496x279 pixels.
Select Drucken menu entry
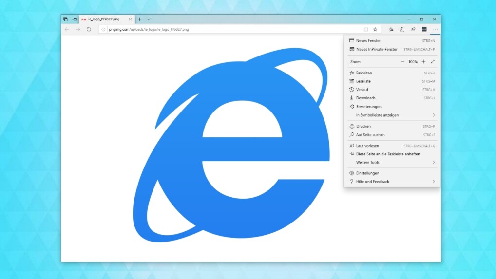(x=392, y=126)
